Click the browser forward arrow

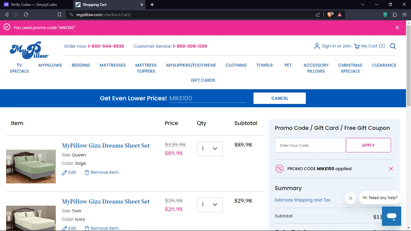point(16,15)
